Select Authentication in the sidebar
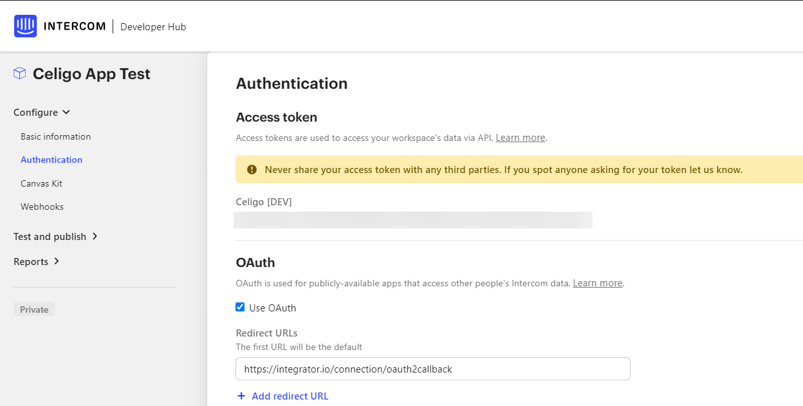Screen dimensions: 803x406 pos(51,160)
